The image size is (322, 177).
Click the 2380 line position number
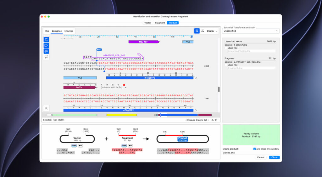tap(207, 99)
